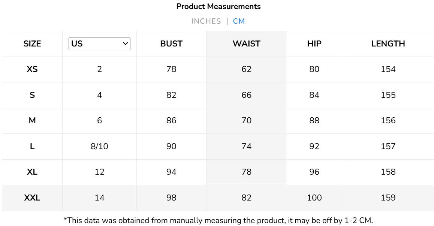Select the CM unit option
Image resolution: width=434 pixels, height=226 pixels.
239,21
